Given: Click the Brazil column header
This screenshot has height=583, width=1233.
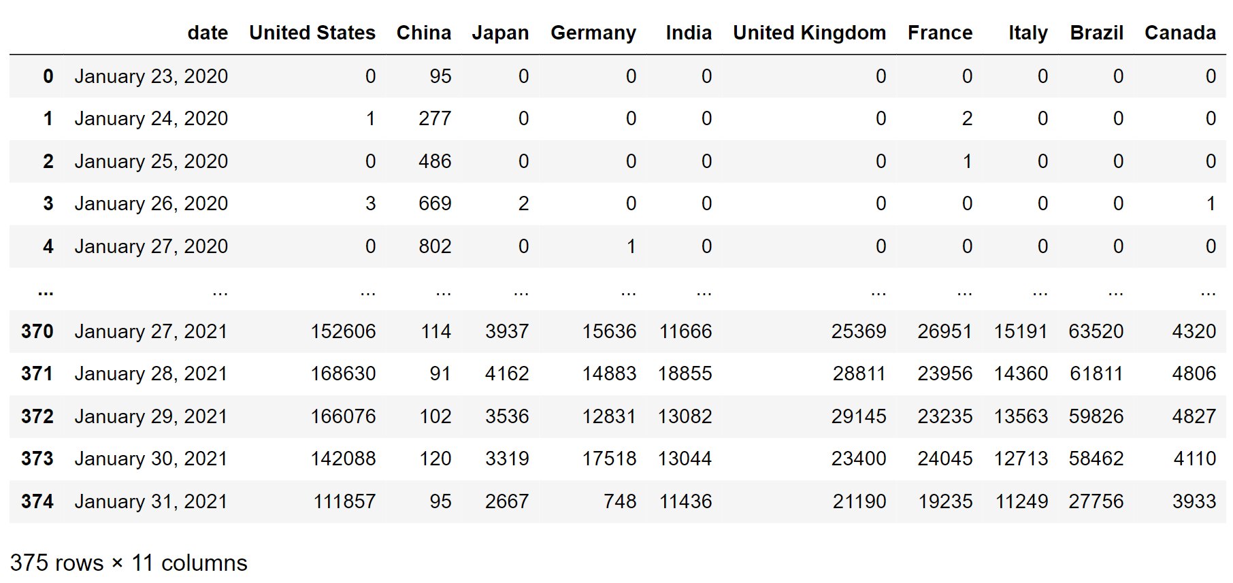Looking at the screenshot, I should click(1096, 33).
